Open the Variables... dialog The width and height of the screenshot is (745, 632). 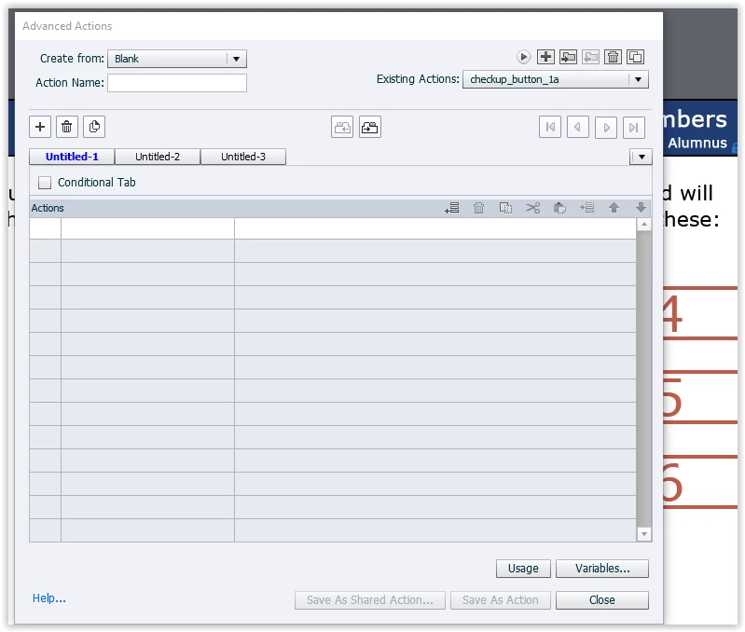pyautogui.click(x=602, y=569)
